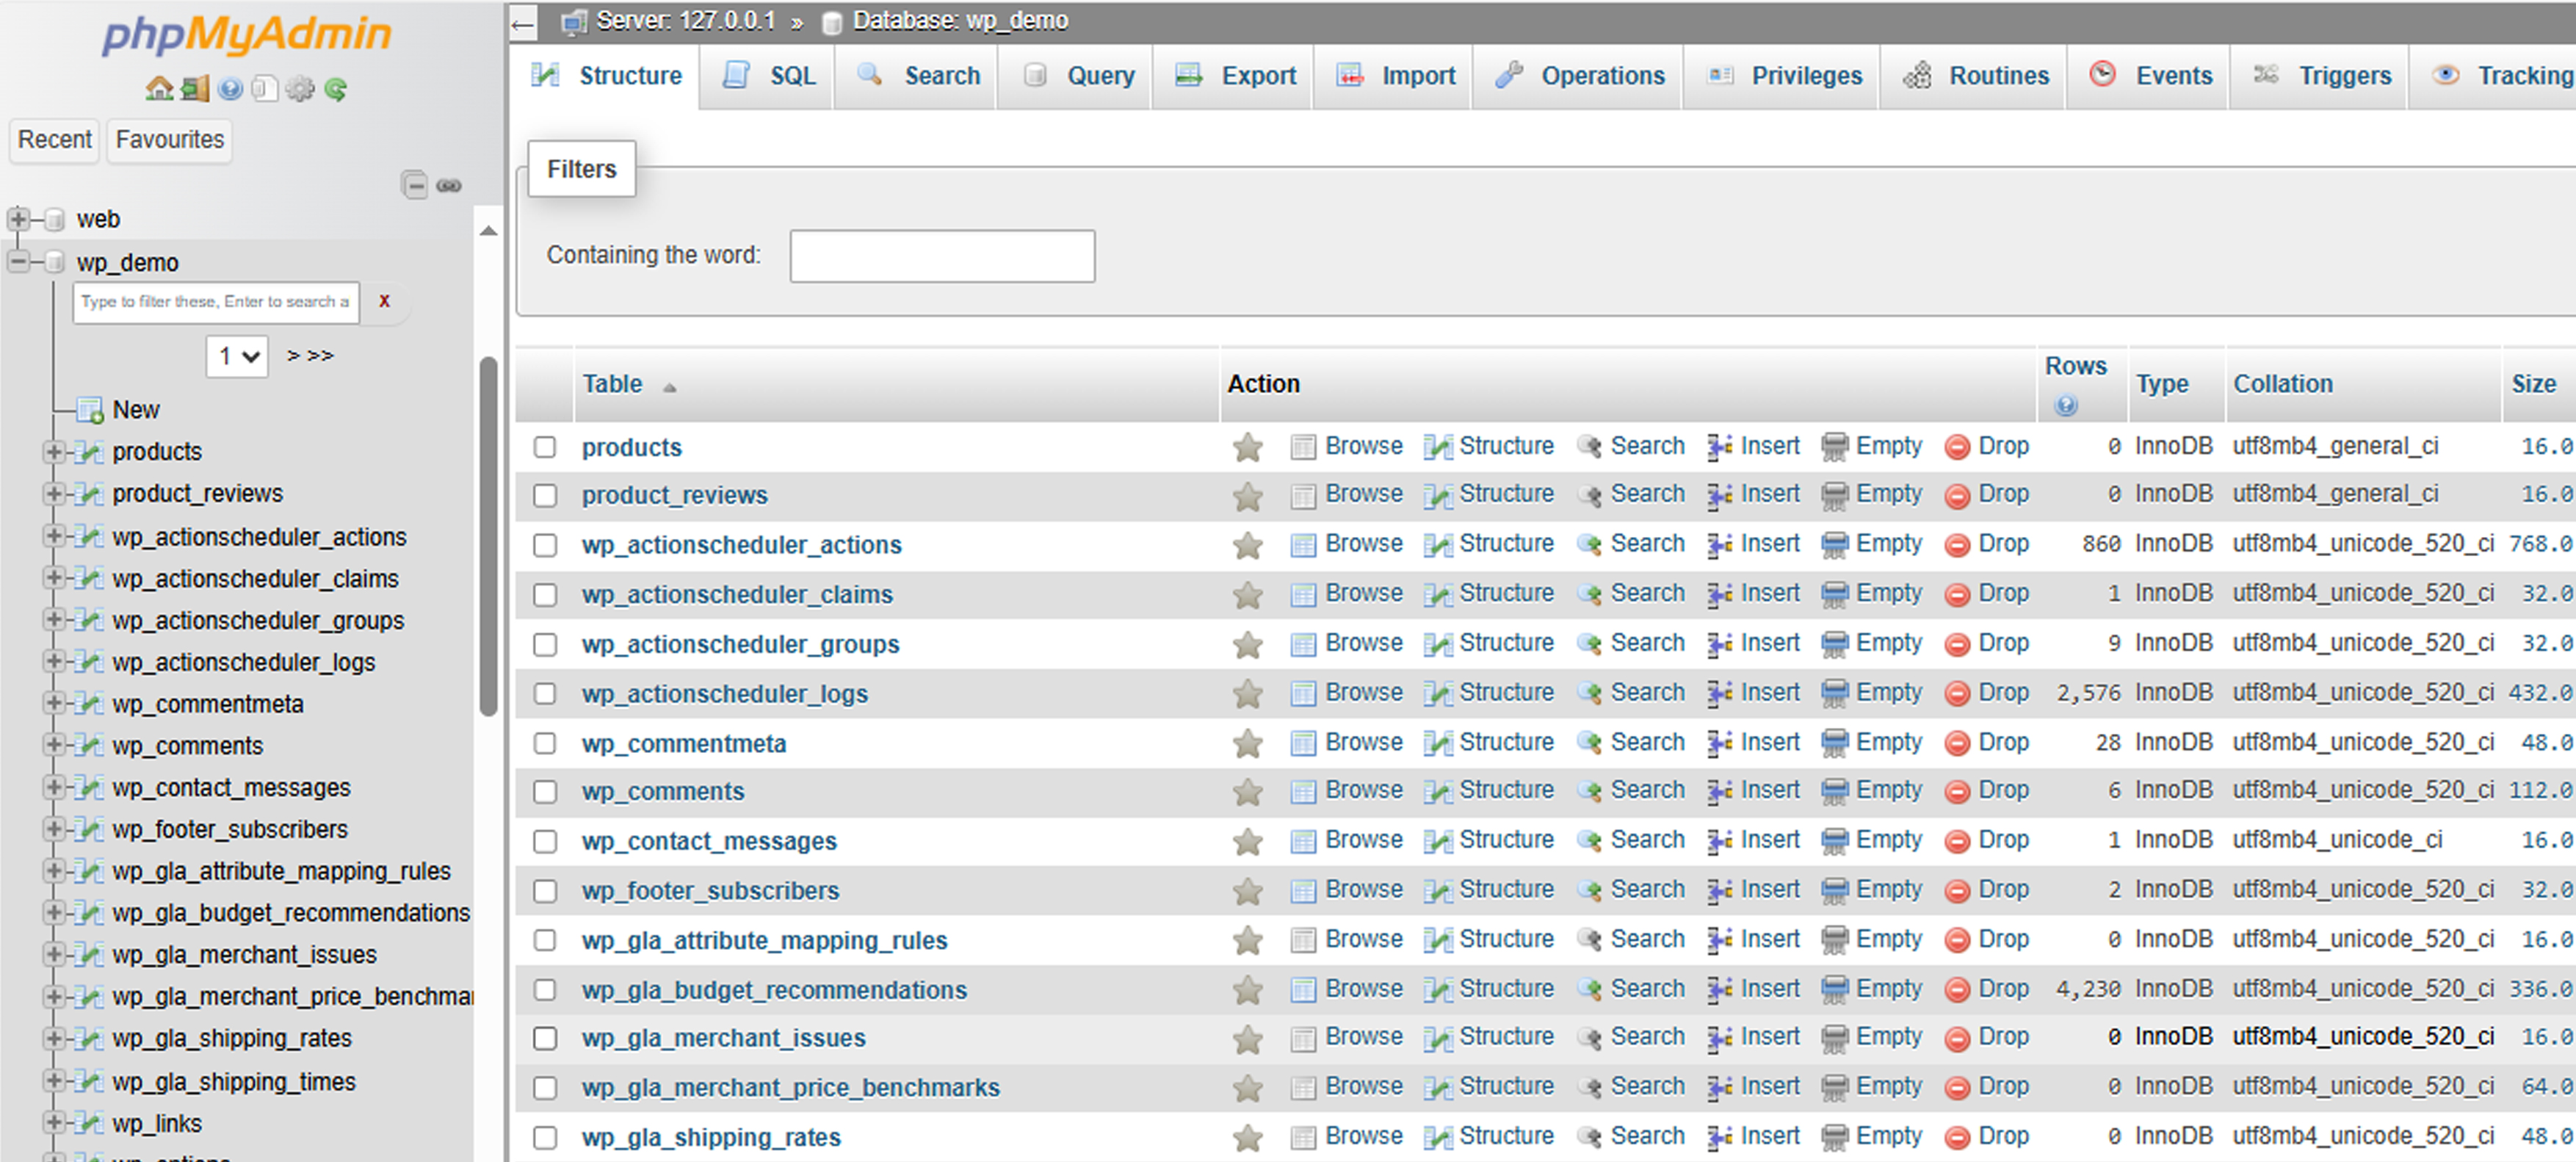2576x1162 pixels.
Task: Open navigation panel settings gear icon
Action: point(299,89)
